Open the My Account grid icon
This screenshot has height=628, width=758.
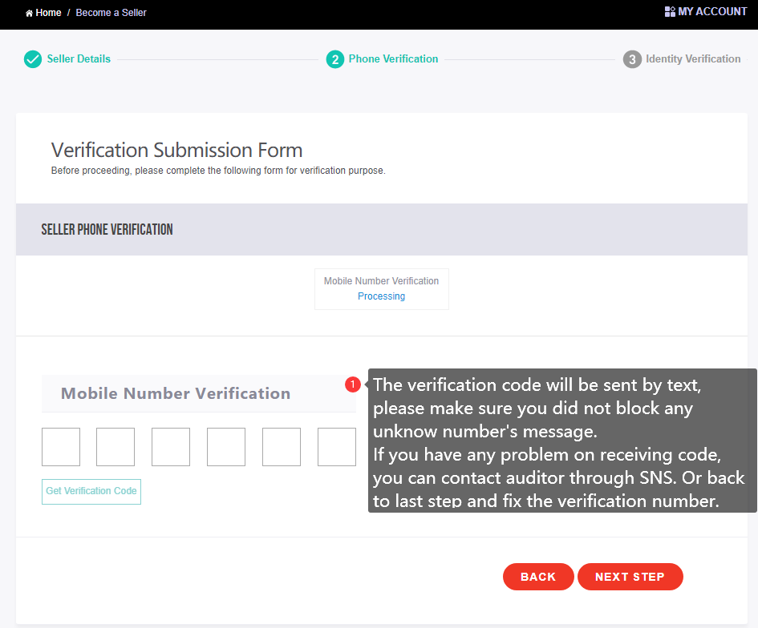tap(670, 11)
